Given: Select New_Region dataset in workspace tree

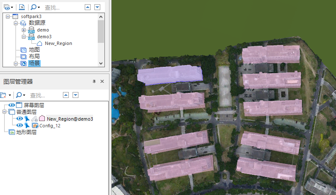Looking at the screenshot, I should click(58, 43).
